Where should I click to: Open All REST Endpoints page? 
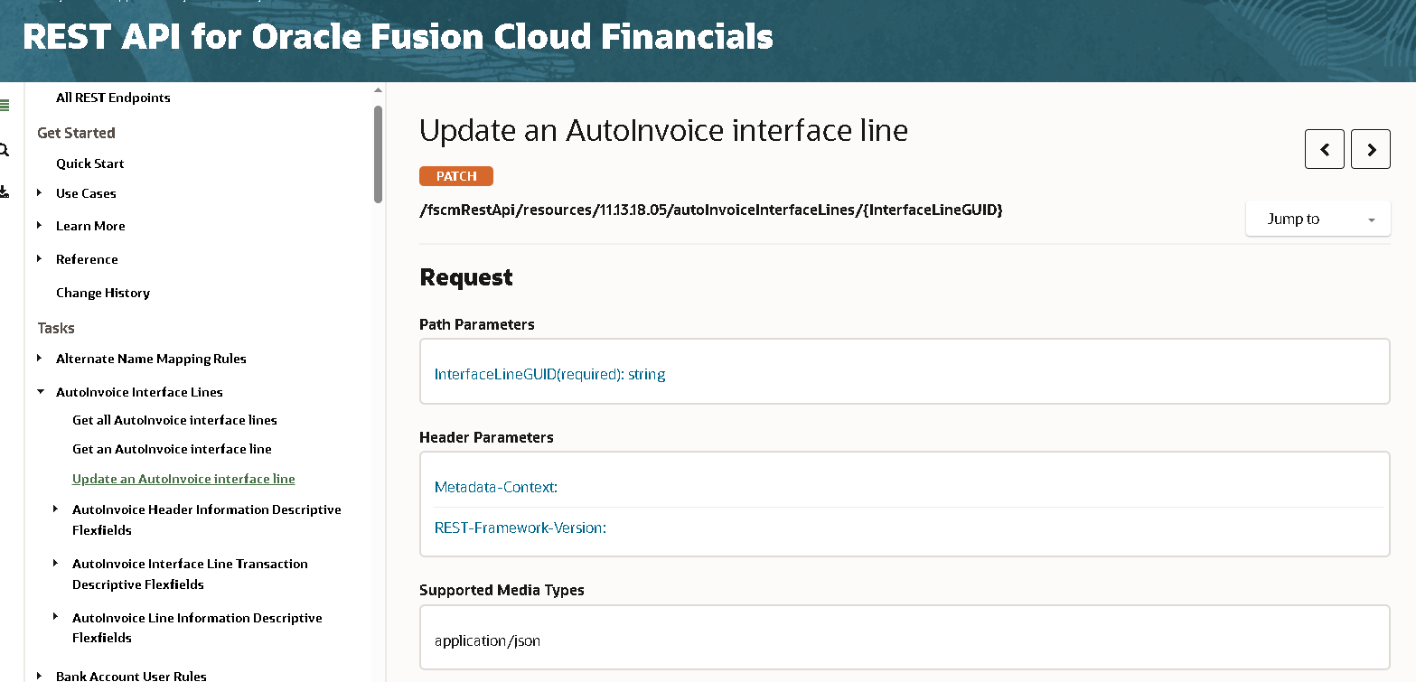point(113,98)
